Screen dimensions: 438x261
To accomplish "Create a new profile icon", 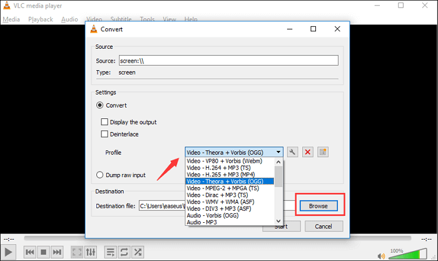I will point(323,152).
